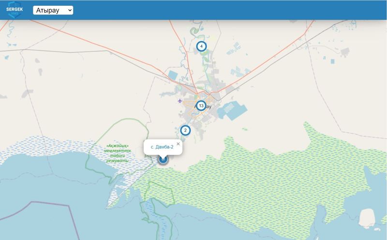Image resolution: width=387 pixels, height=240 pixels.
Task: Click the blue square pond northwest of the city
Action: 173,75
